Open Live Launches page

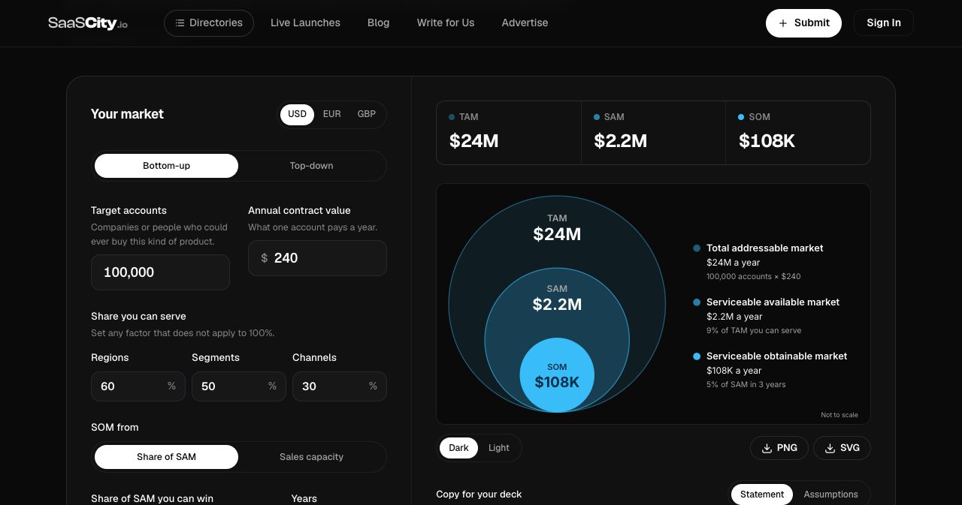(305, 23)
